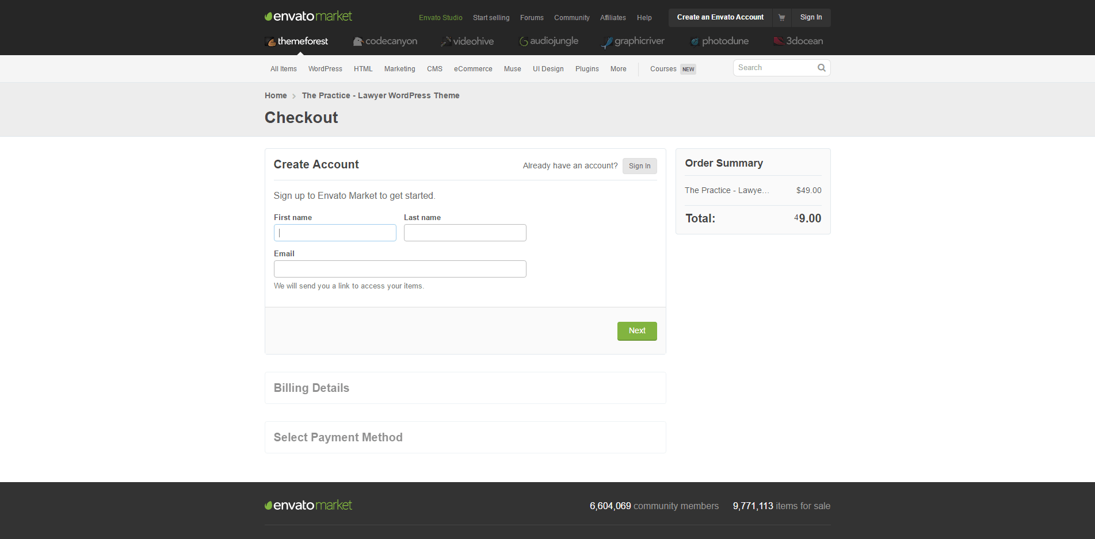
Task: Open the WordPress category menu
Action: click(x=325, y=69)
